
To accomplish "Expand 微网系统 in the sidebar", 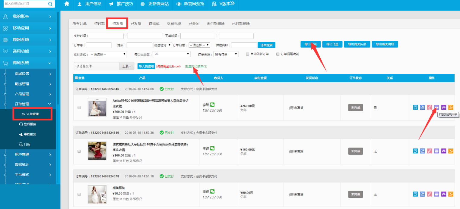I will [x=28, y=40].
